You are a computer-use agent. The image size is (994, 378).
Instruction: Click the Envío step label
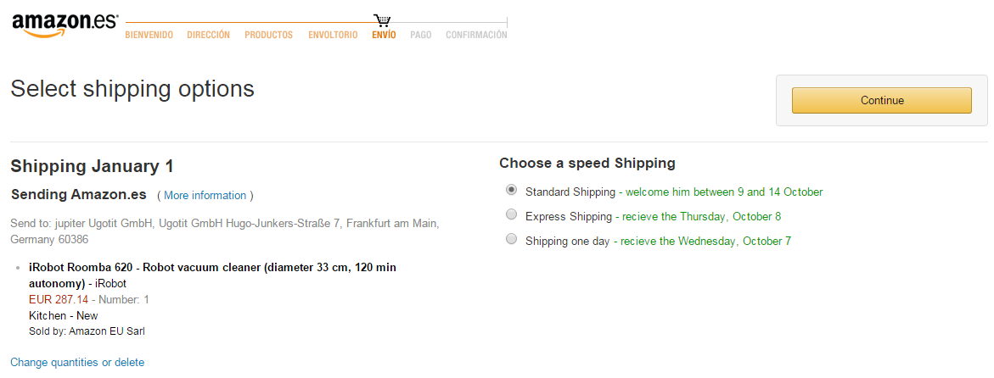[385, 36]
